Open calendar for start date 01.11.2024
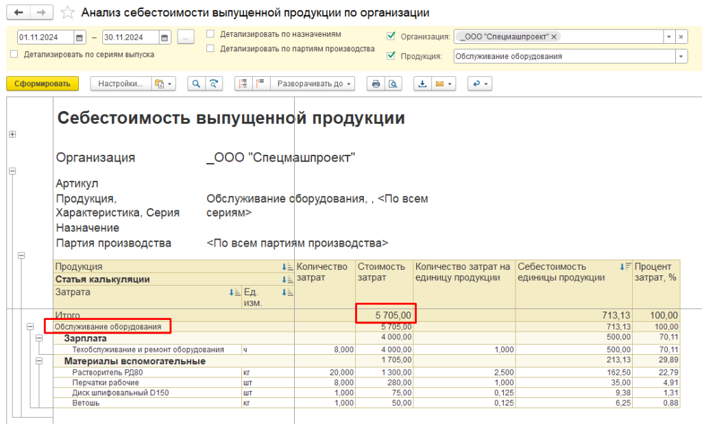Viewport: 702px width, 424px height. (79, 38)
